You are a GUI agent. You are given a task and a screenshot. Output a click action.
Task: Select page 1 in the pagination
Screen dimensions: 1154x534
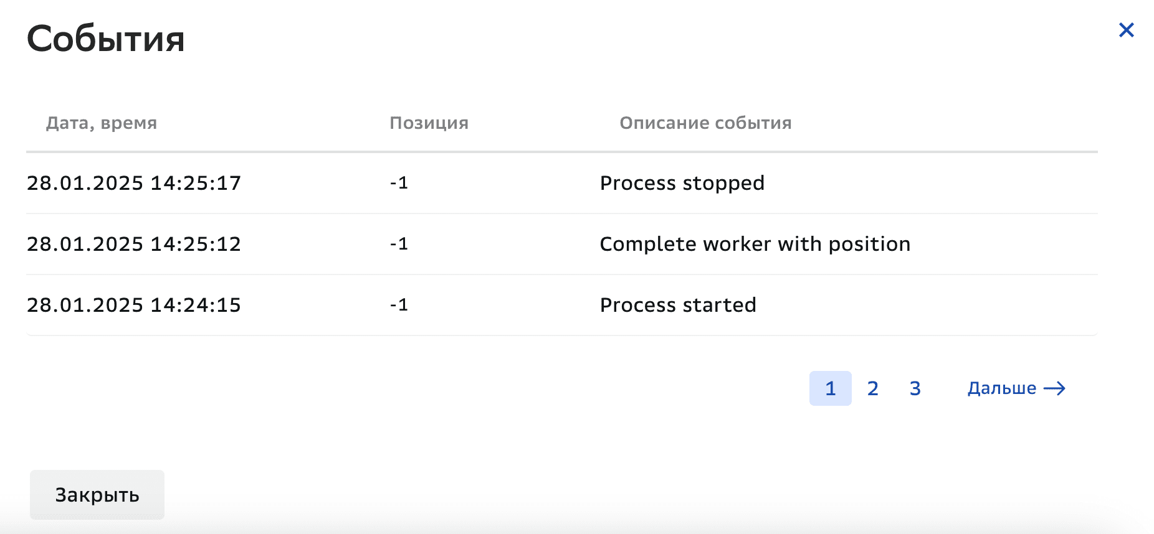click(830, 388)
